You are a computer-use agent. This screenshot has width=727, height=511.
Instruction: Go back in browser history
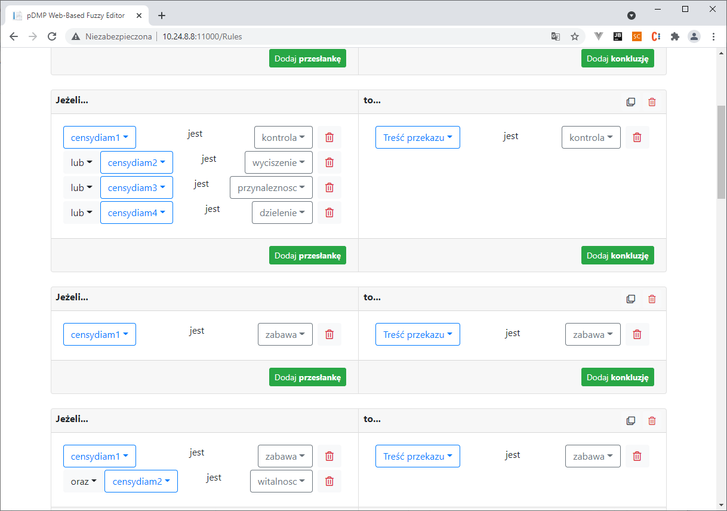[x=14, y=36]
